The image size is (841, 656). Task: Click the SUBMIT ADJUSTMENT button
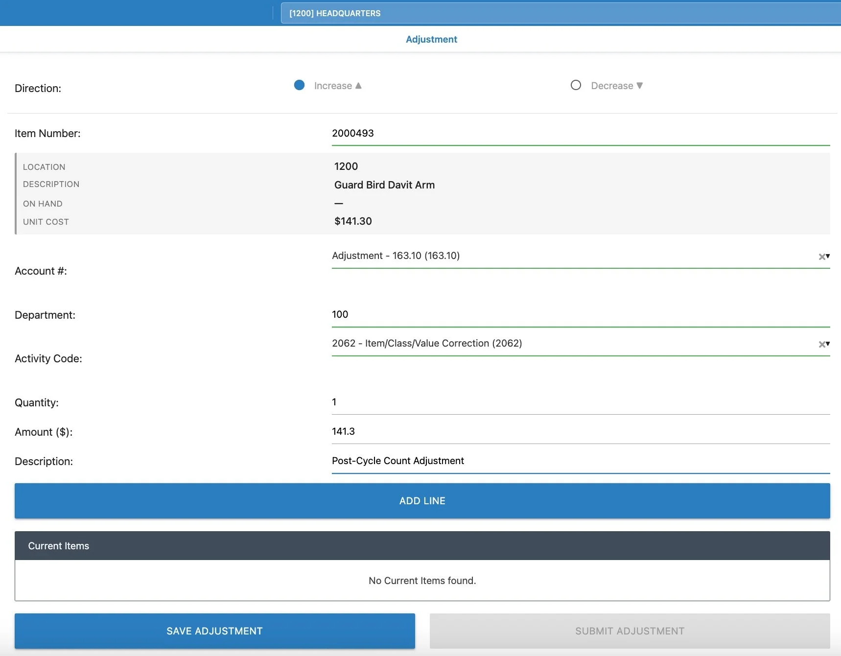[x=630, y=631]
